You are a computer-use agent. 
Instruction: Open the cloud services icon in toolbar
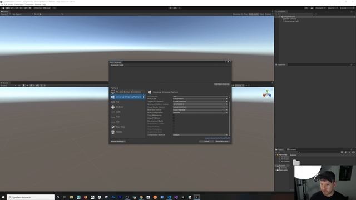[311, 8]
